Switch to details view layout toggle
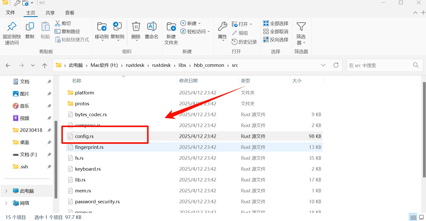This screenshot has height=221, width=426. [413, 217]
